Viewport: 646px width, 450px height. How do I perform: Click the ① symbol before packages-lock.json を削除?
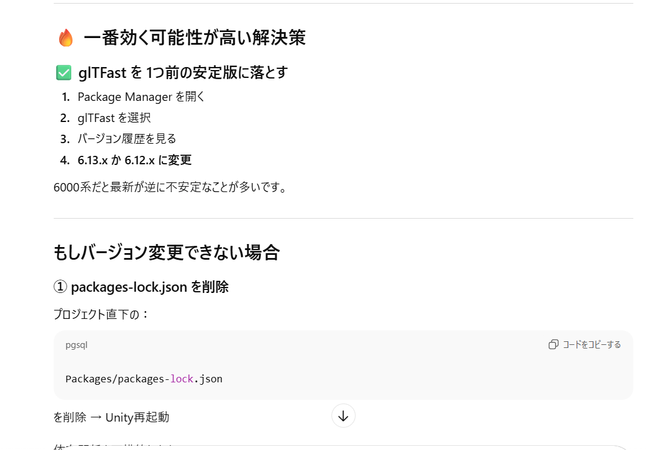click(x=59, y=287)
